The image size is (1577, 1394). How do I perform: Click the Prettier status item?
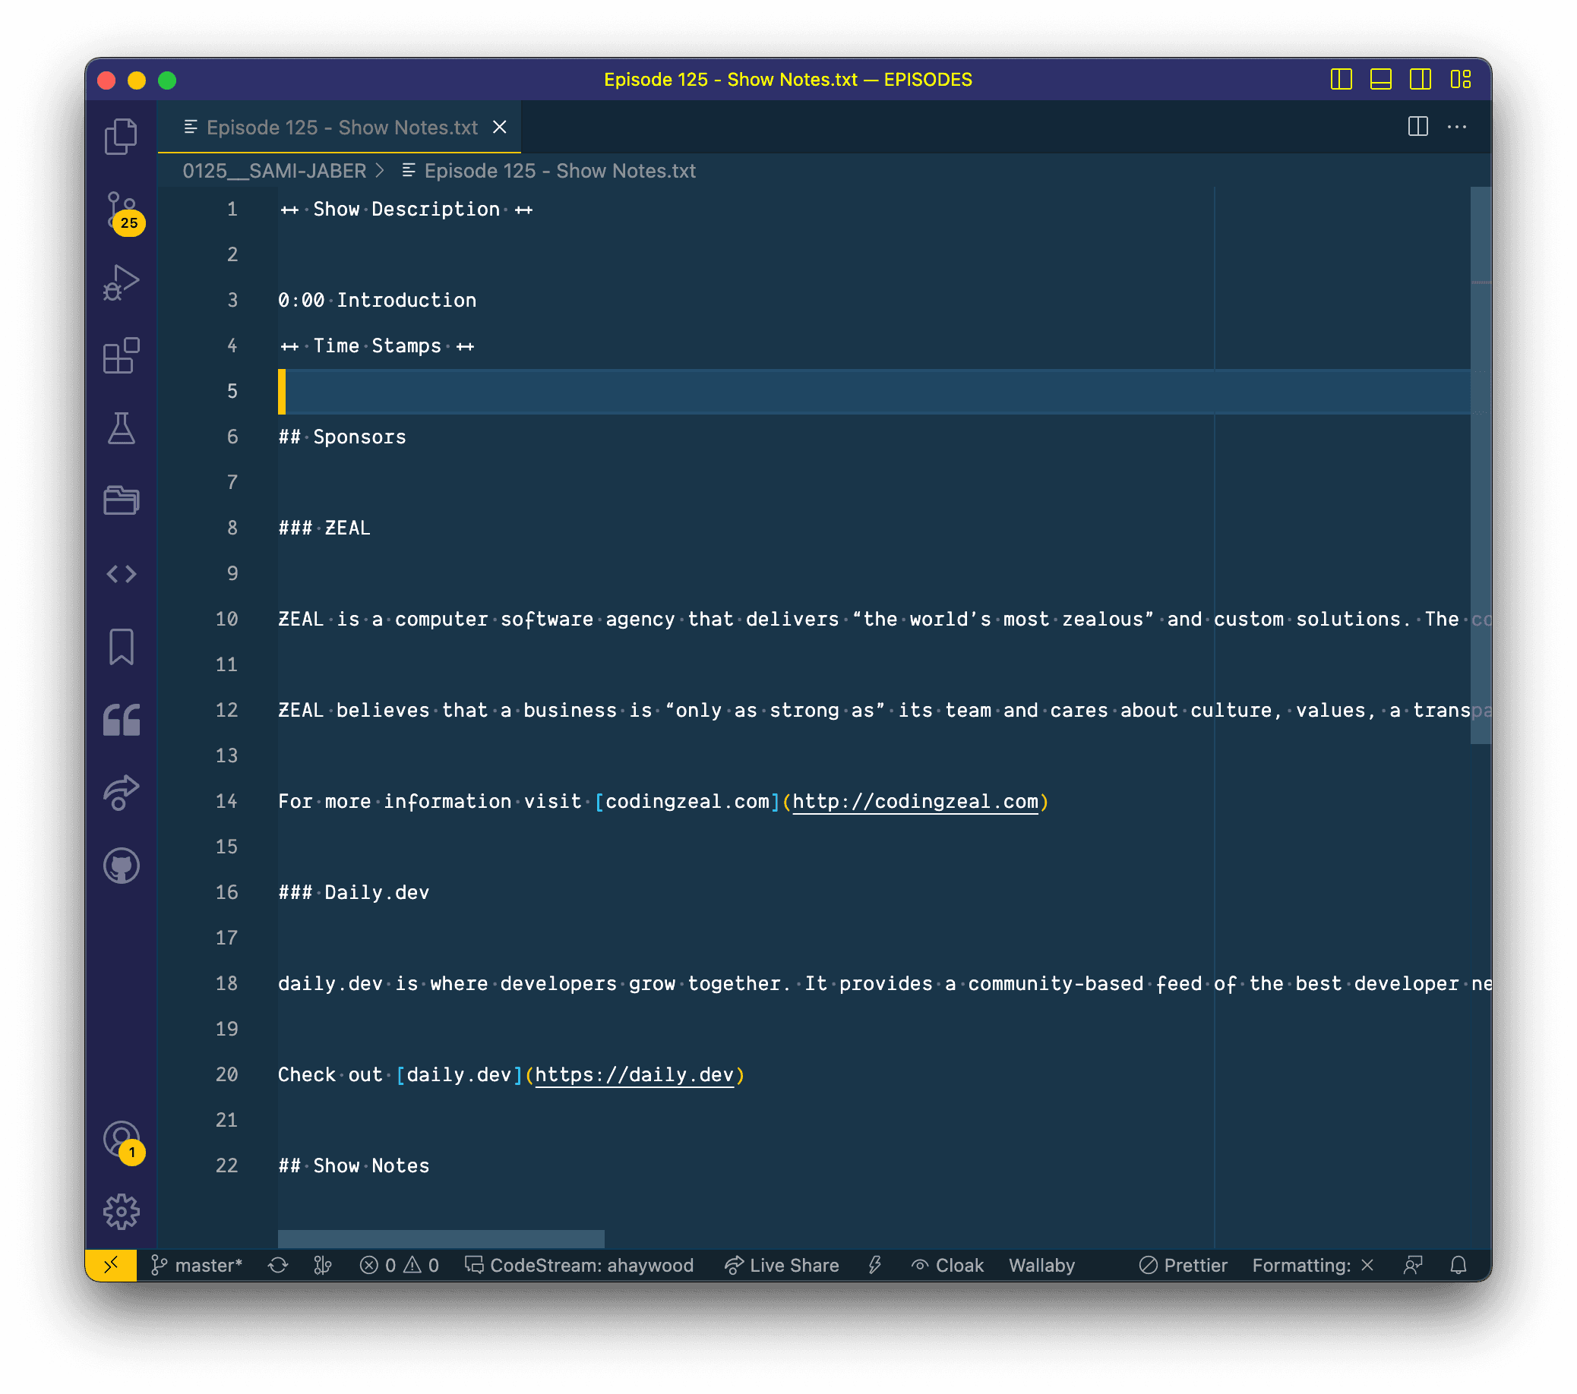point(1184,1265)
